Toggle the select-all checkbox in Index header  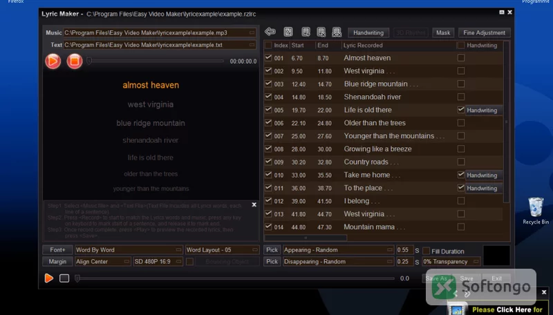(x=268, y=45)
